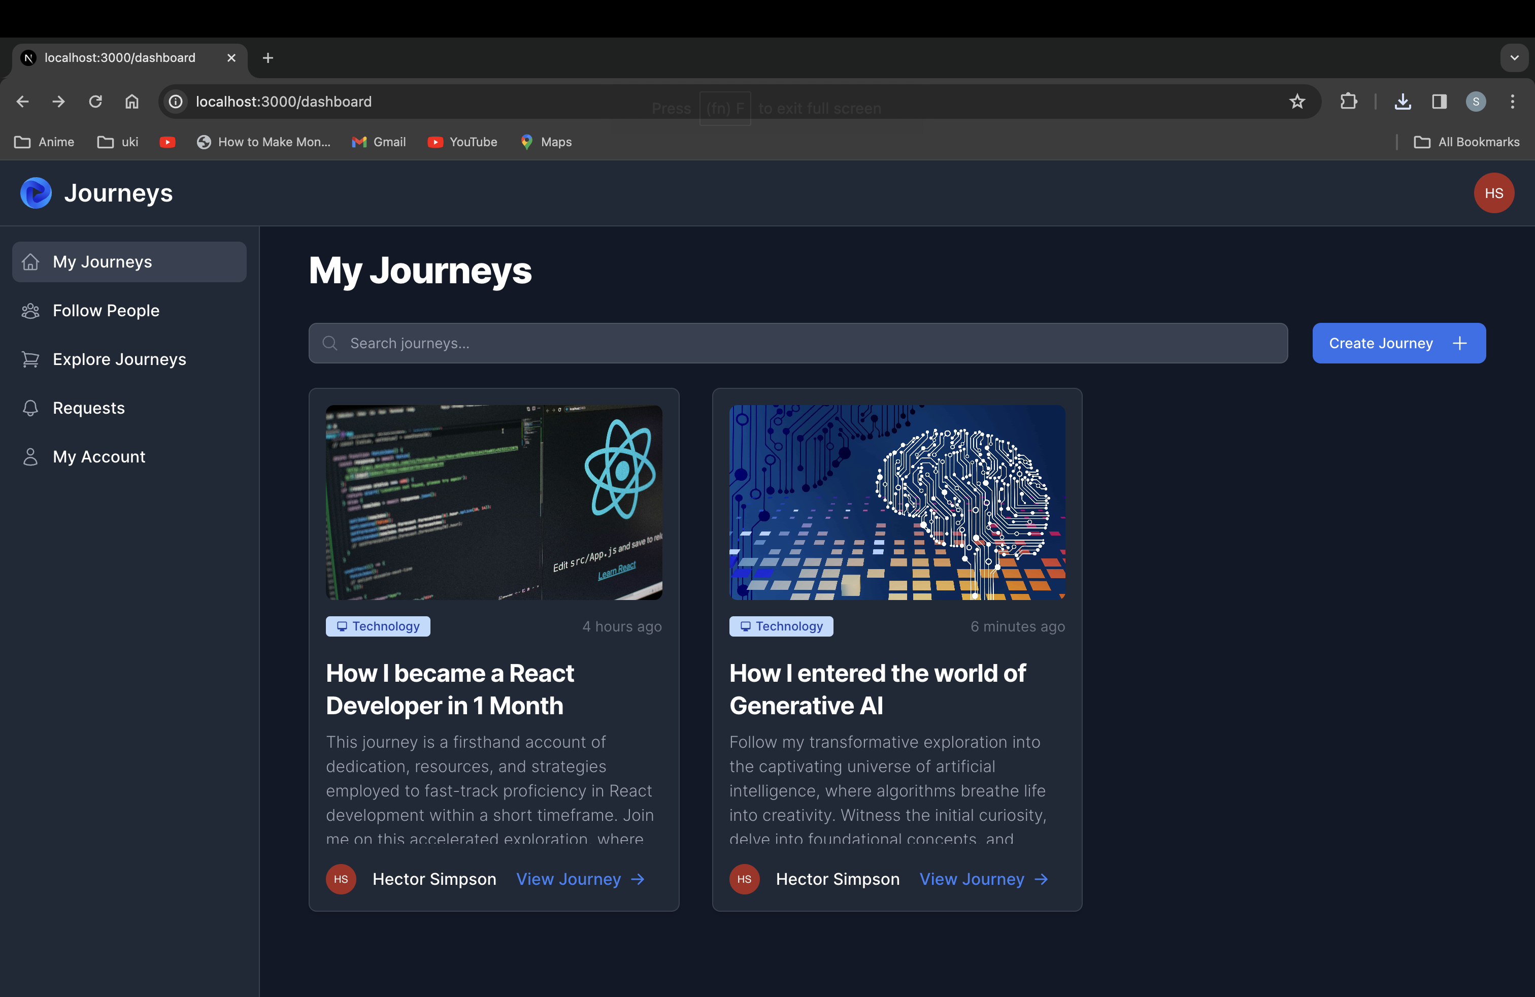Open the Generative AI brain thumbnail
The height and width of the screenshot is (997, 1535).
click(x=896, y=503)
